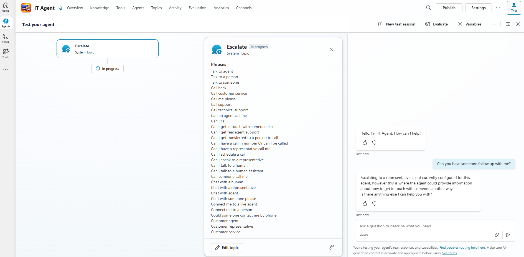The image size is (524, 257).
Task: Click the In progress status chip under Escalate node
Action: [x=108, y=68]
